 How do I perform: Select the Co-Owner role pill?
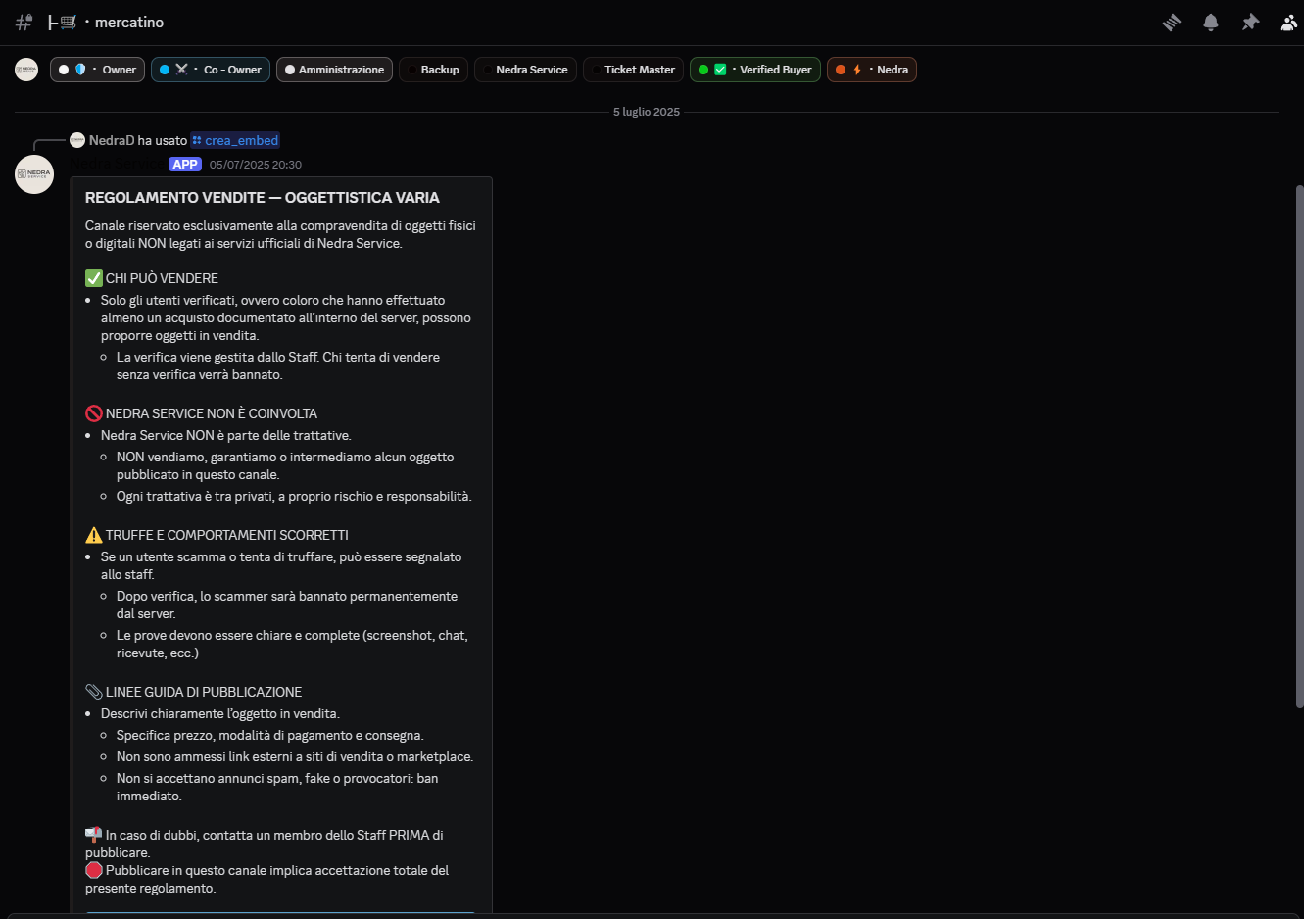click(210, 70)
